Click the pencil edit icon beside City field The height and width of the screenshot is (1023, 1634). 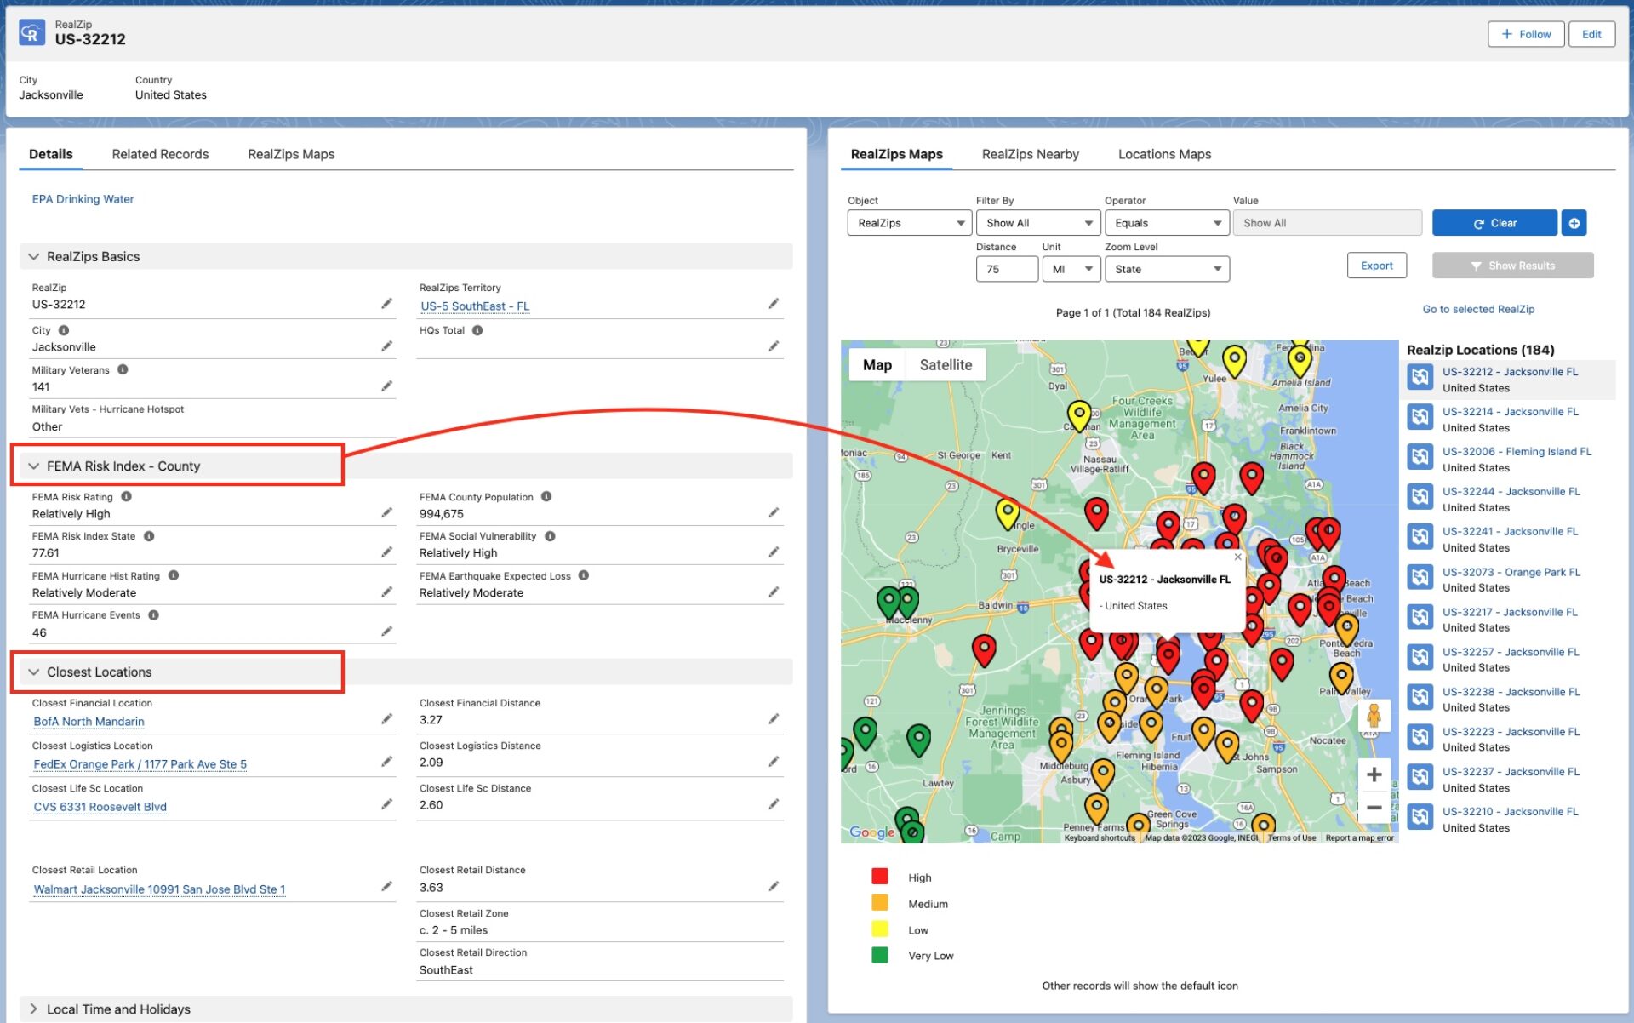click(387, 346)
